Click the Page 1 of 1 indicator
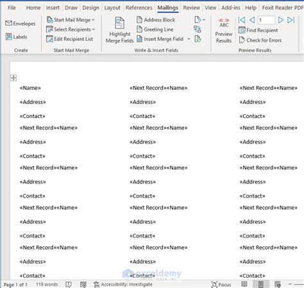Screen dimensions: 304x288 [15, 285]
